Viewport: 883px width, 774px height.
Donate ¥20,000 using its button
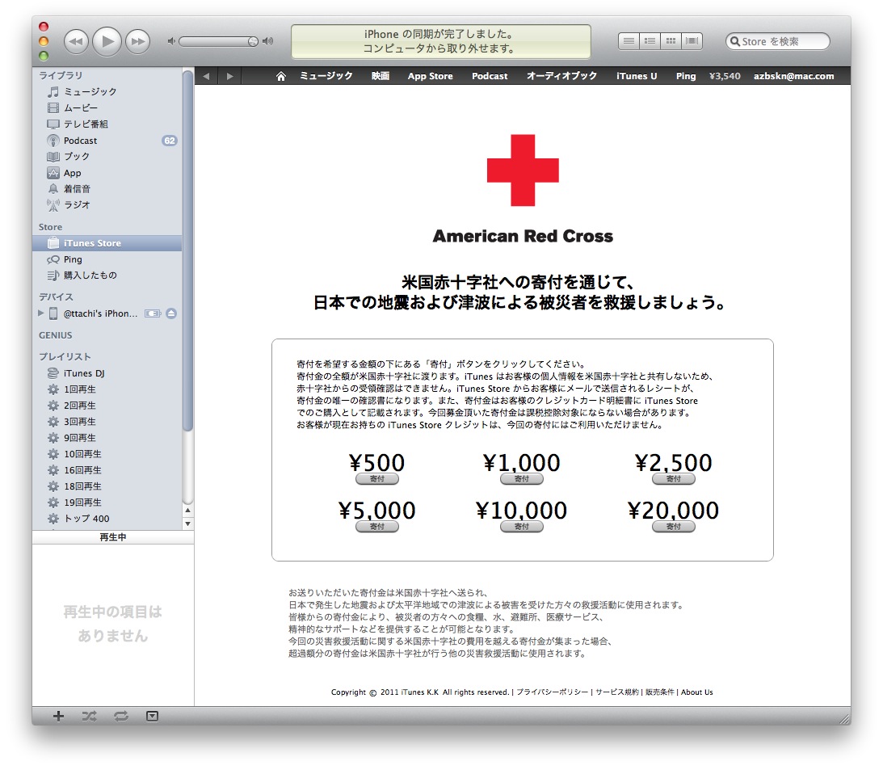tap(673, 527)
